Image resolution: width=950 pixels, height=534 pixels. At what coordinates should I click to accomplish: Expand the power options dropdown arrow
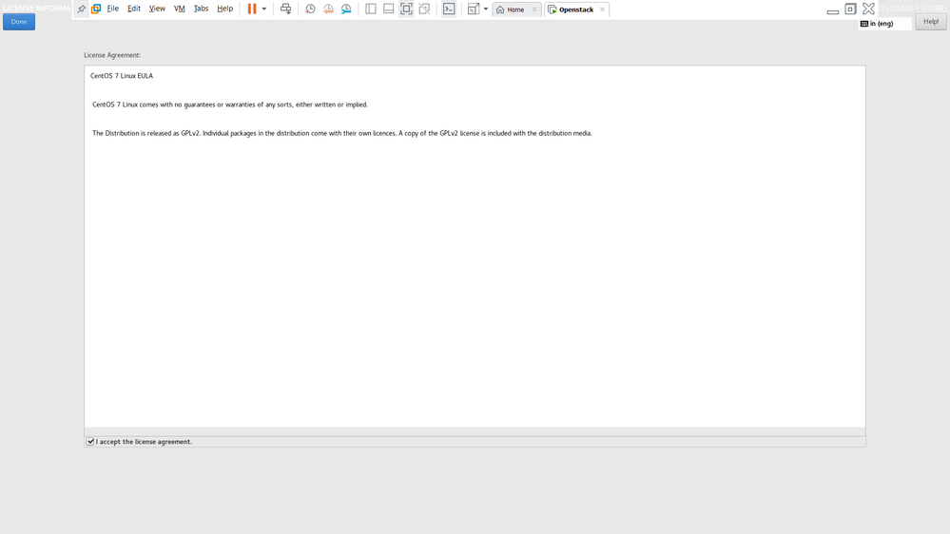click(x=264, y=9)
